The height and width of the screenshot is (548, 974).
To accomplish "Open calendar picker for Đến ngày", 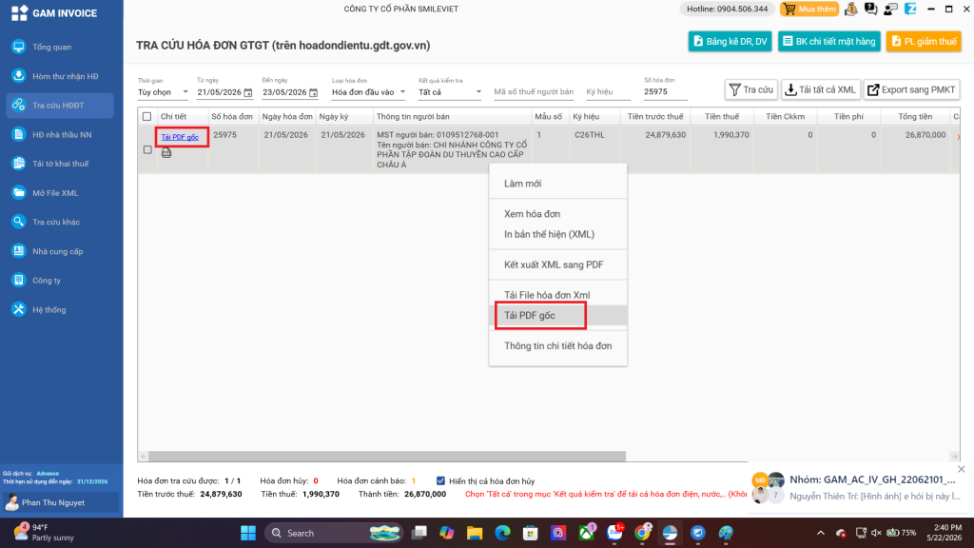I will (x=313, y=92).
